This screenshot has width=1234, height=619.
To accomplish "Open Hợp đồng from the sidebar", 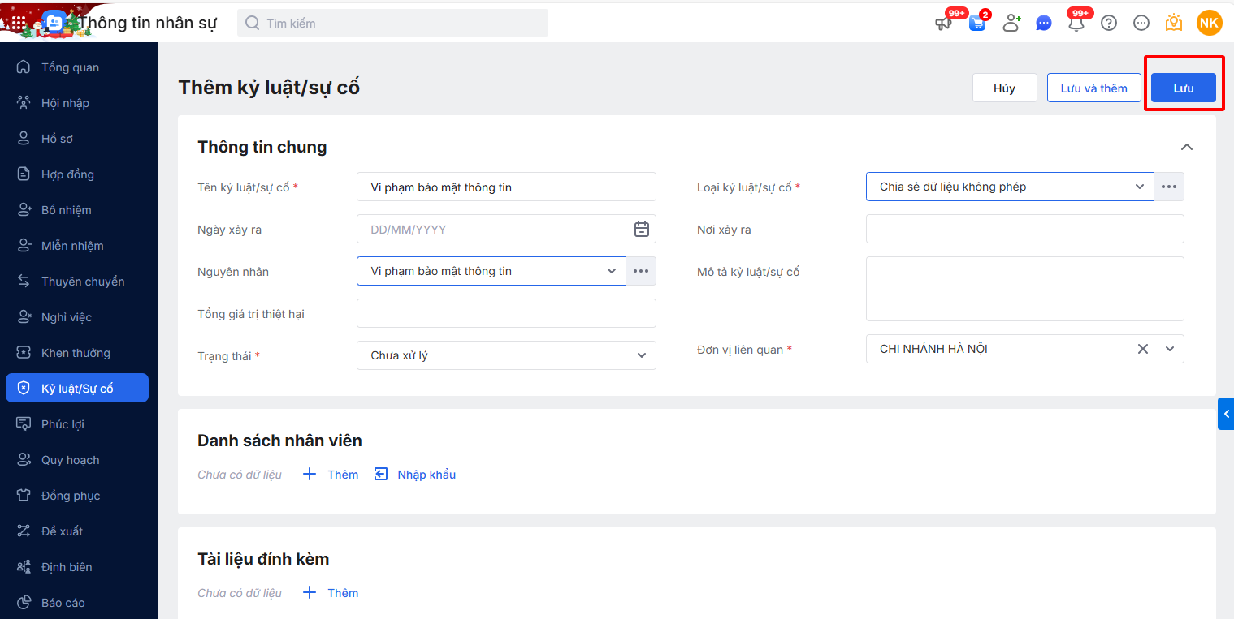I will point(67,174).
